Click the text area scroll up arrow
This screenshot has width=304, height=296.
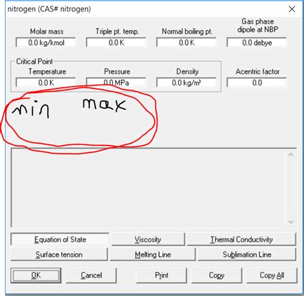click(x=291, y=154)
